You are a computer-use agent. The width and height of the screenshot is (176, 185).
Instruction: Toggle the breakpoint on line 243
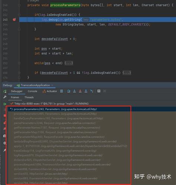click(x=14, y=19)
